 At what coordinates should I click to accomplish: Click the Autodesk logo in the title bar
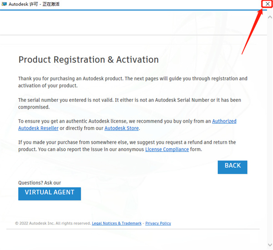5,4
